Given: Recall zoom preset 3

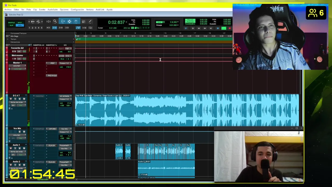Looking at the screenshot, I should tap(36, 28).
